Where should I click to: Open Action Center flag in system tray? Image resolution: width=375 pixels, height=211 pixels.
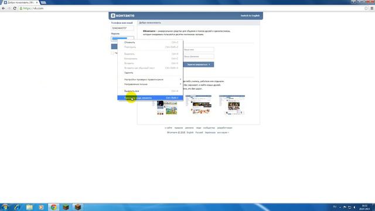345,207
